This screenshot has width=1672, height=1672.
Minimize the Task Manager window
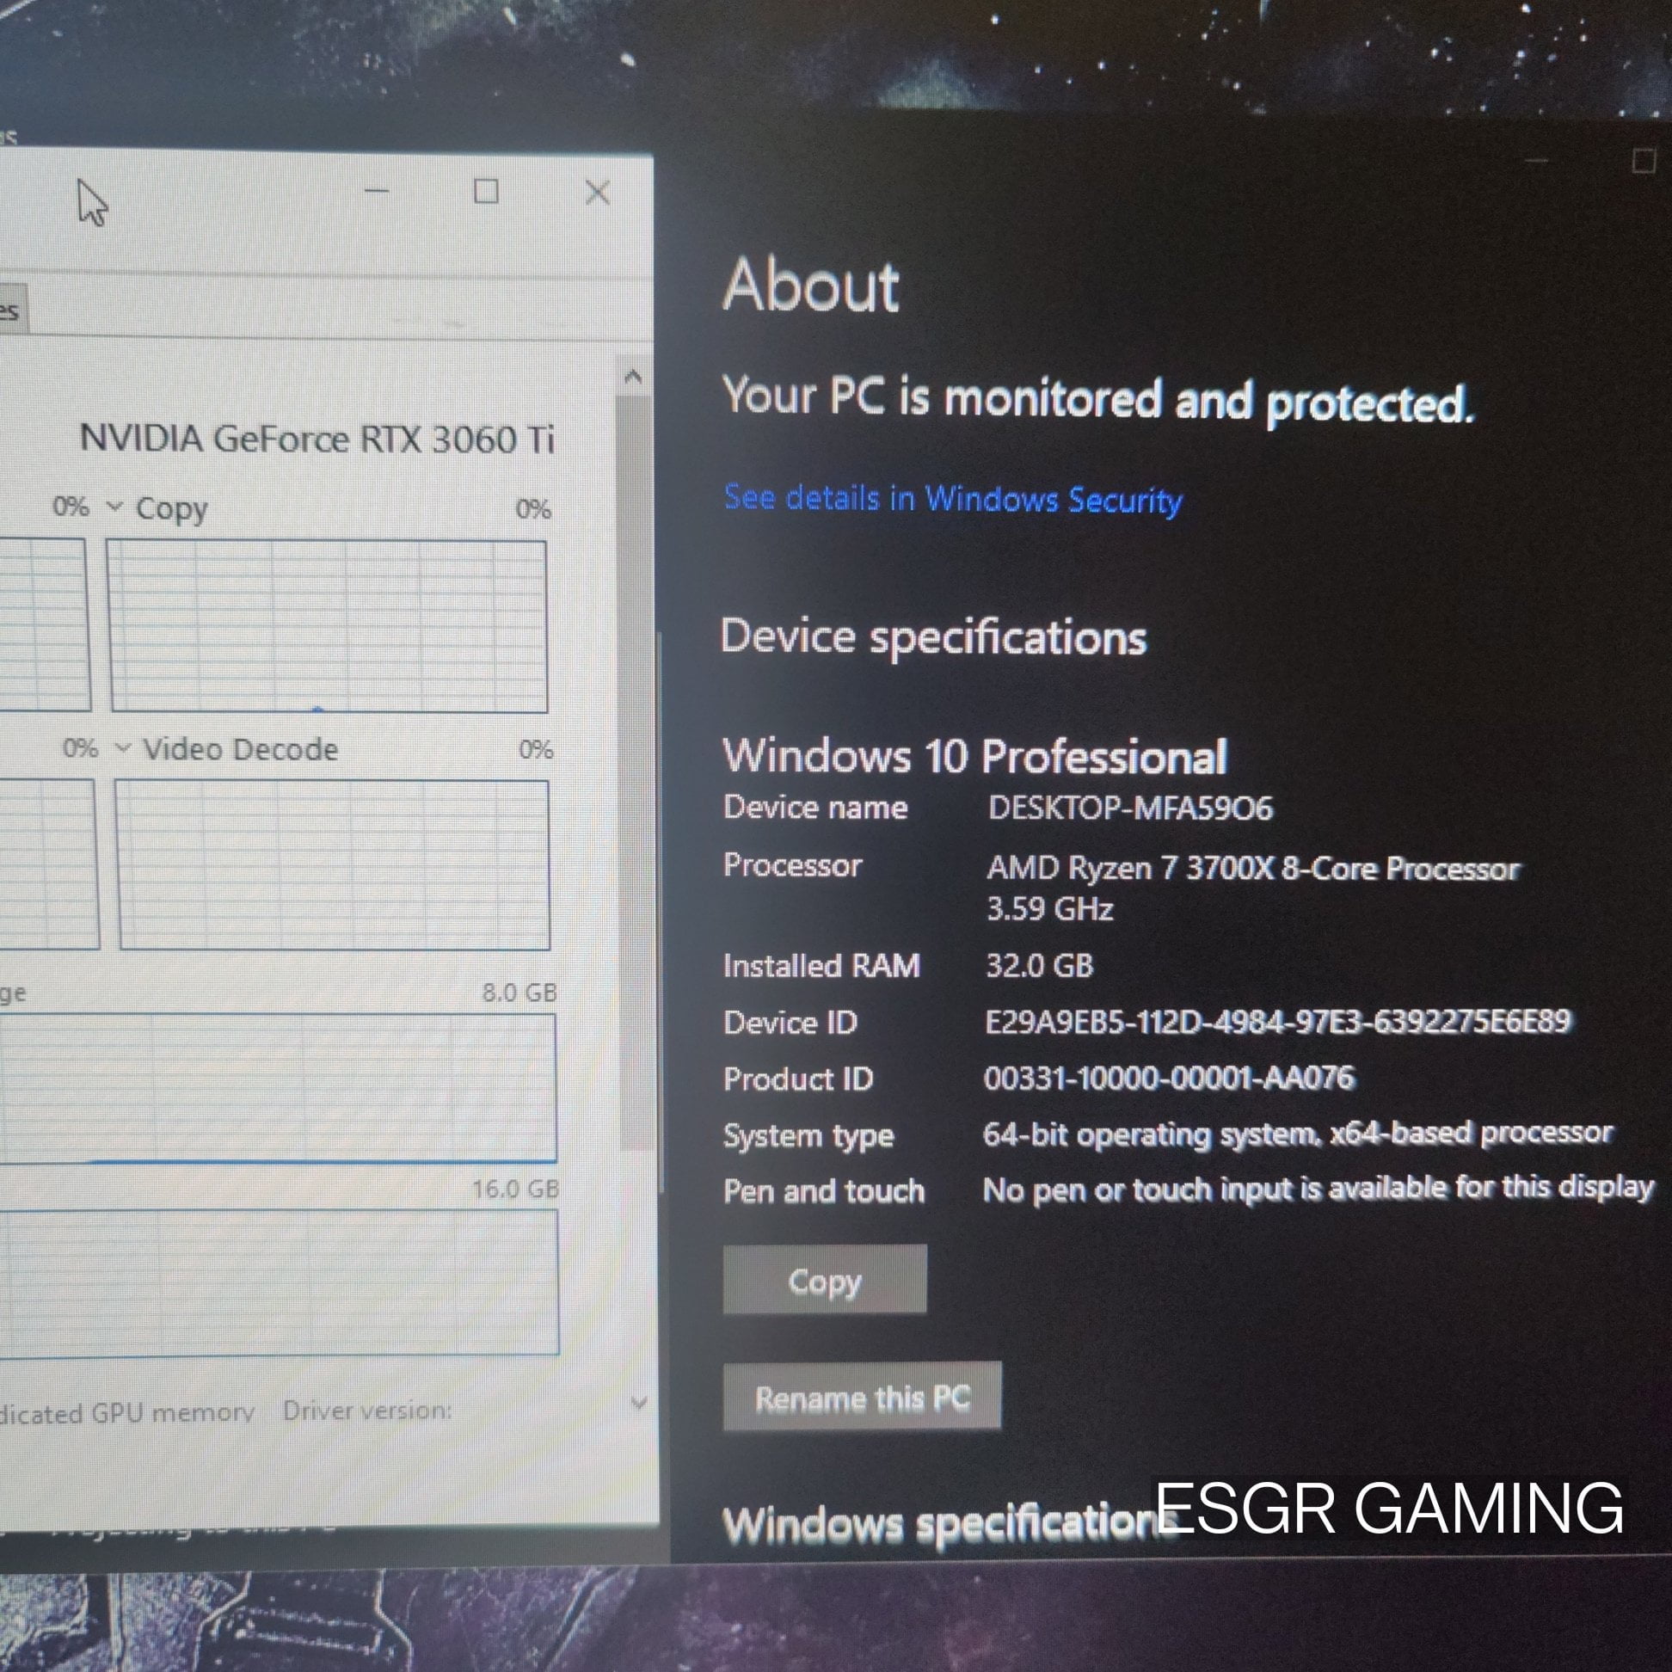[377, 190]
